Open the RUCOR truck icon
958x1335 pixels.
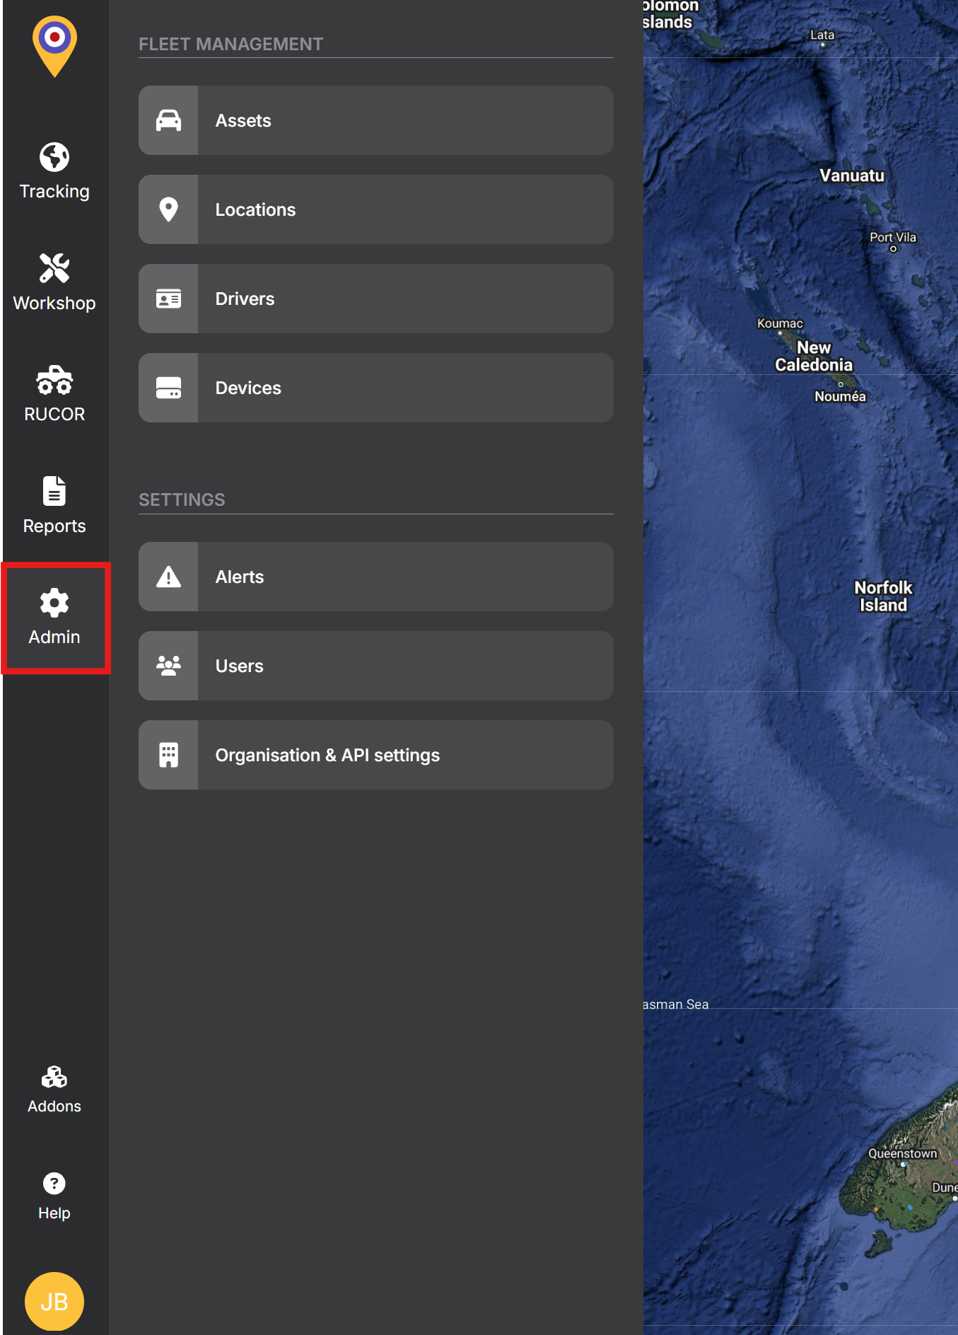[54, 380]
